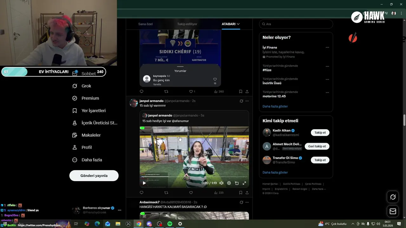Image resolution: width=406 pixels, height=228 pixels.
Task: Go to Profil page
Action: pyautogui.click(x=82, y=147)
